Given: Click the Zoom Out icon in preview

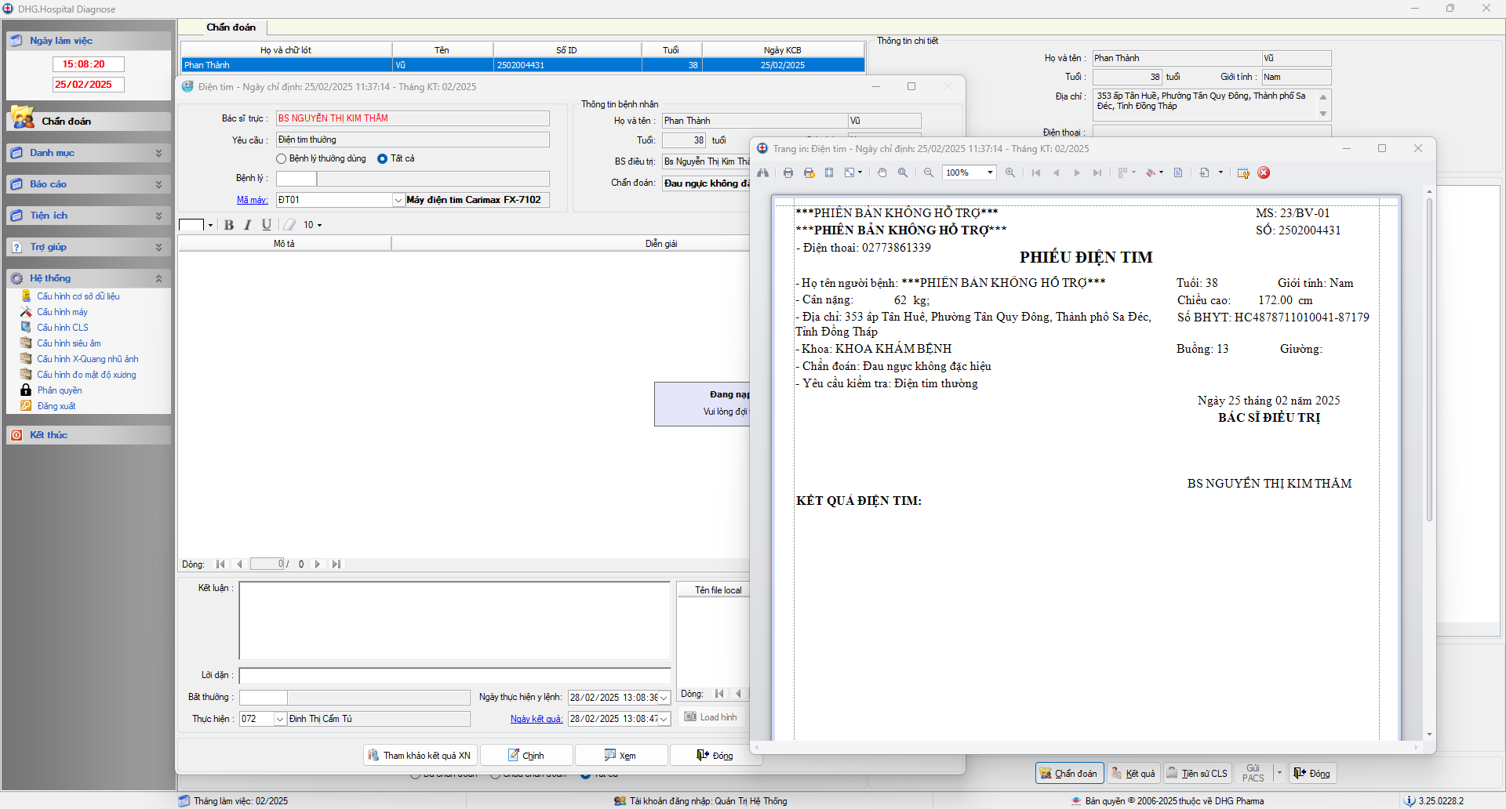Looking at the screenshot, I should 929,172.
